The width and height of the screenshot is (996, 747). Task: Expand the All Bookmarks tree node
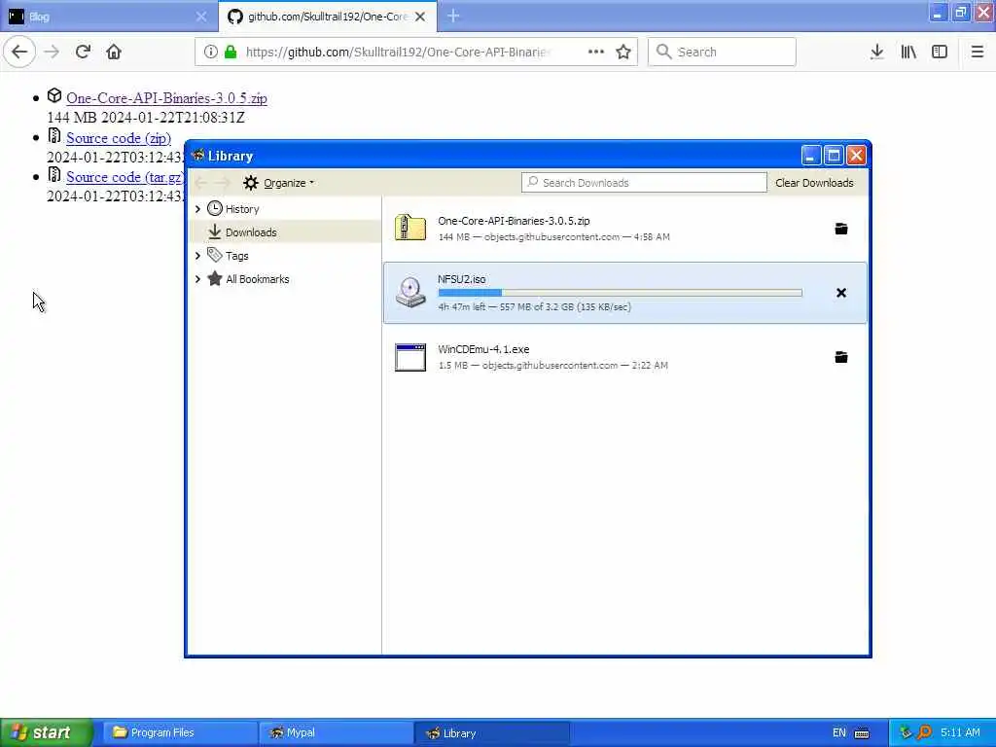click(x=197, y=279)
